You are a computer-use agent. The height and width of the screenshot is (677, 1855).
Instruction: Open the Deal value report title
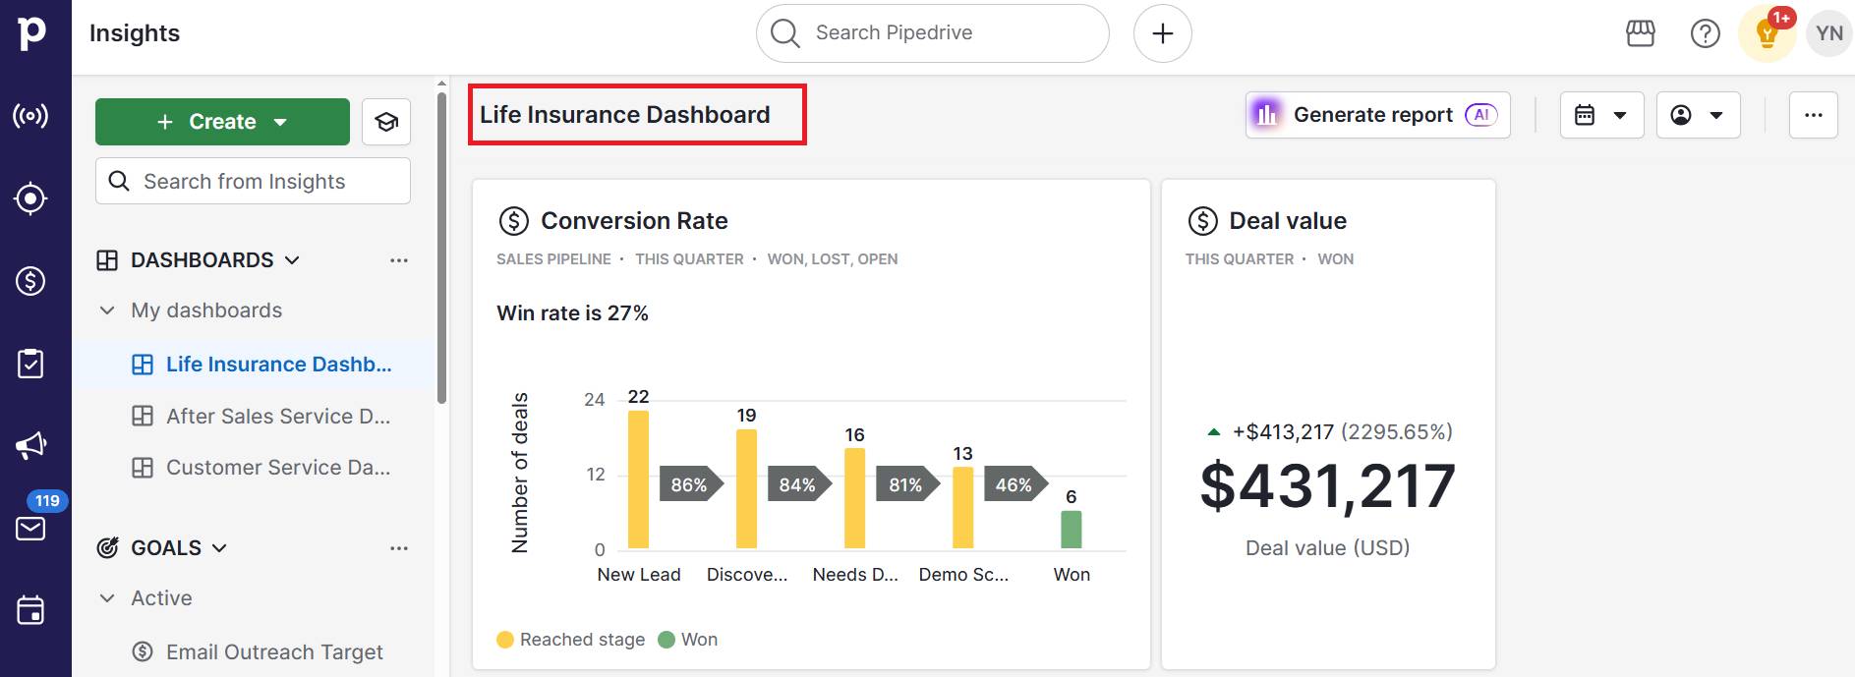pyautogui.click(x=1288, y=221)
